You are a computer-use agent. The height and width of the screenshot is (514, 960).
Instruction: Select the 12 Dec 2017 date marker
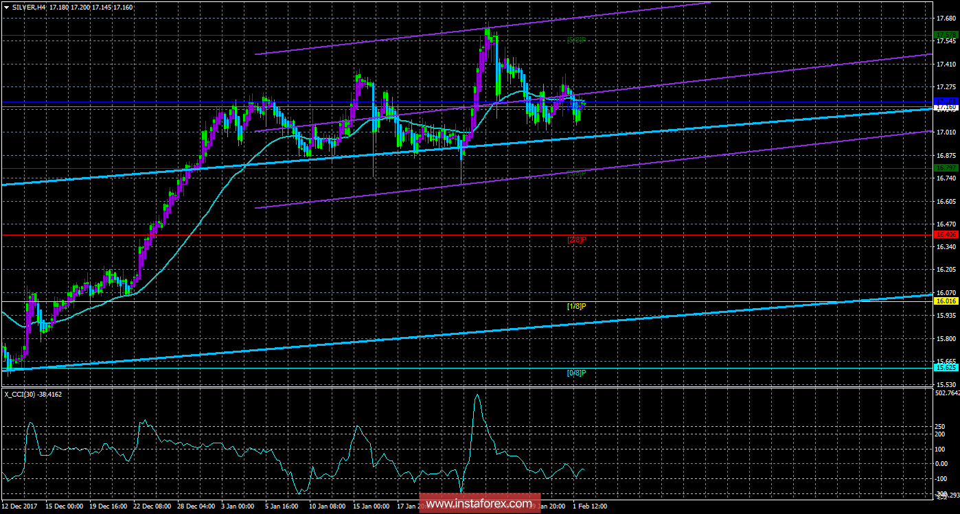click(21, 506)
